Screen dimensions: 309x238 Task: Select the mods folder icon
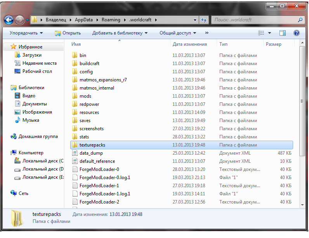[x=75, y=96]
